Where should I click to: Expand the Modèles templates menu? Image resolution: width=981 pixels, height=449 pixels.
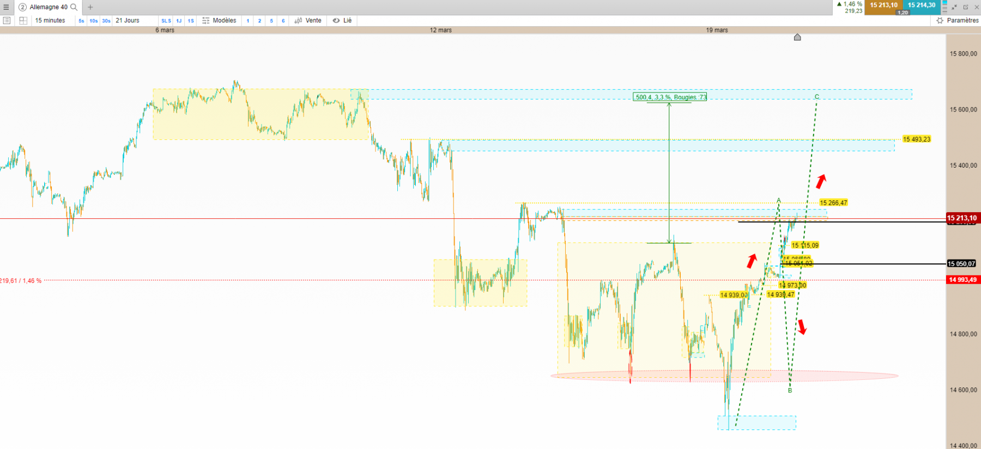coord(219,21)
